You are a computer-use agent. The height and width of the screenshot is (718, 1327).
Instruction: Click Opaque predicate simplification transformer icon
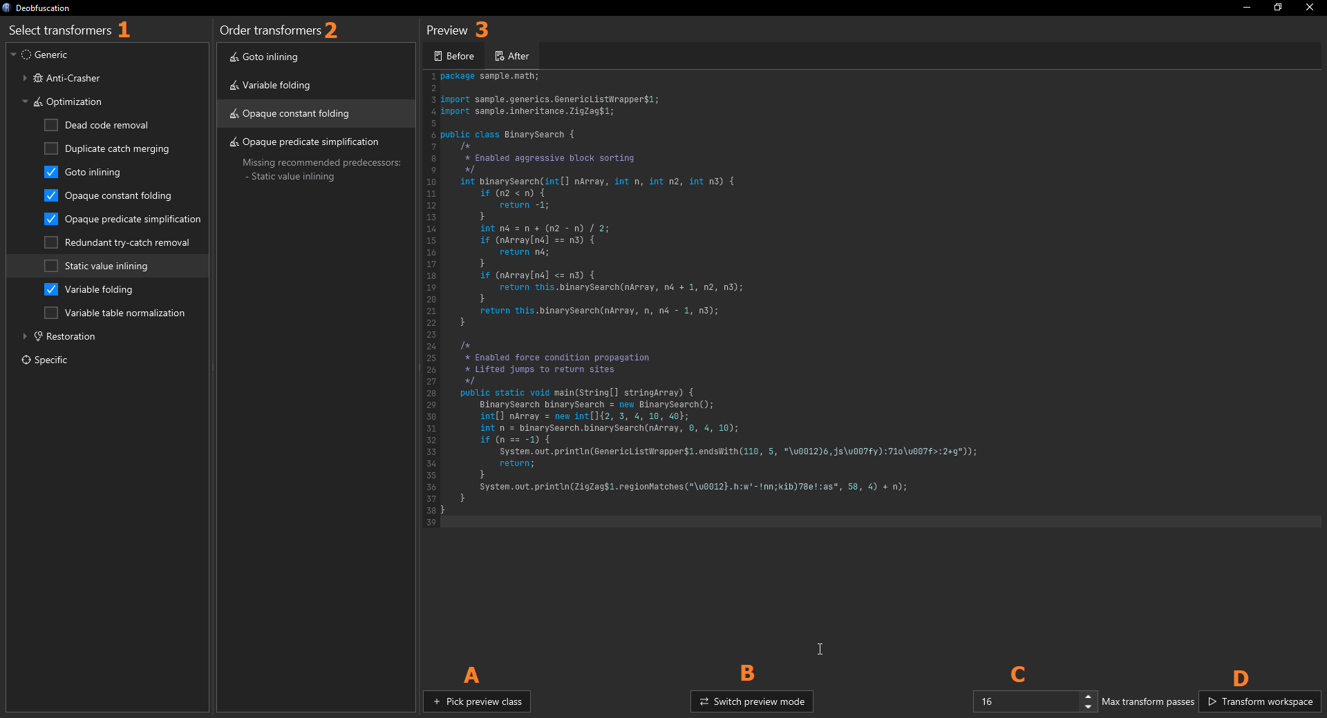[234, 142]
